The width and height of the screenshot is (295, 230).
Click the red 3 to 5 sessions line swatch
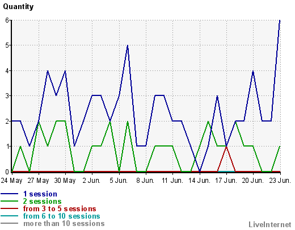coord(9,208)
